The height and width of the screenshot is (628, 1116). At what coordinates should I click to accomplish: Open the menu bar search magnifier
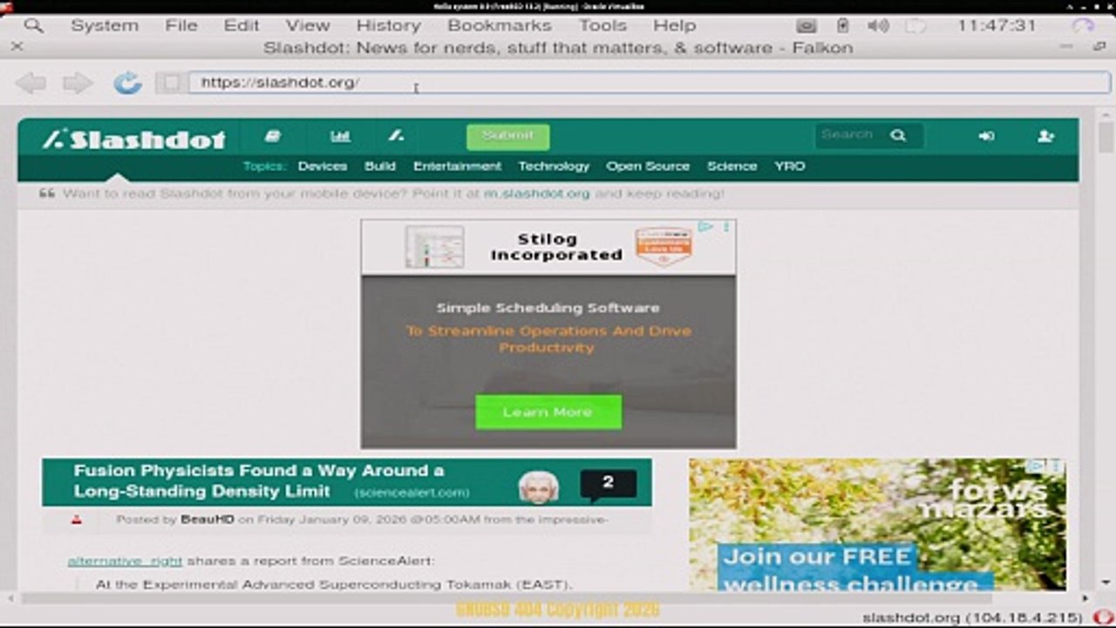pos(33,25)
